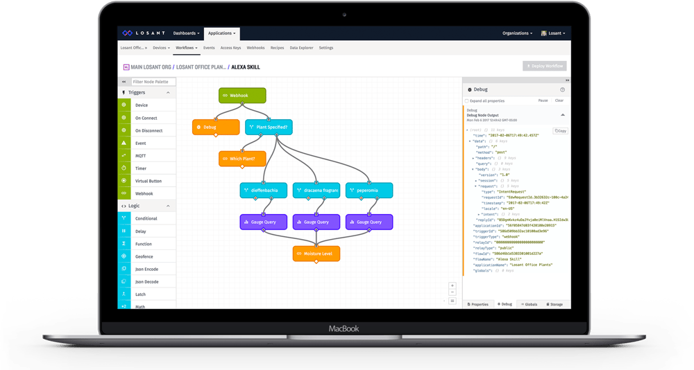The height and width of the screenshot is (370, 694).
Task: Open the Organizations dropdown
Action: 518,33
